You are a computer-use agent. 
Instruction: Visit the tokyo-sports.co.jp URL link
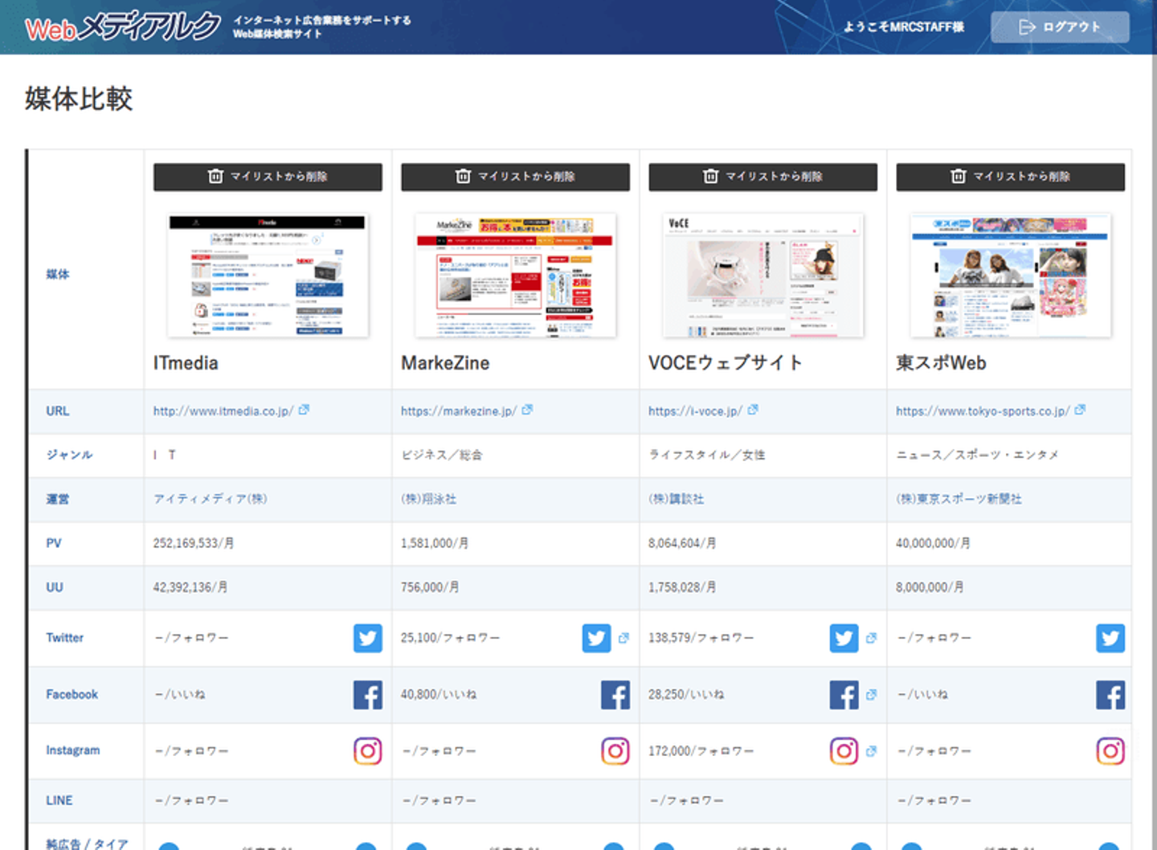click(983, 411)
